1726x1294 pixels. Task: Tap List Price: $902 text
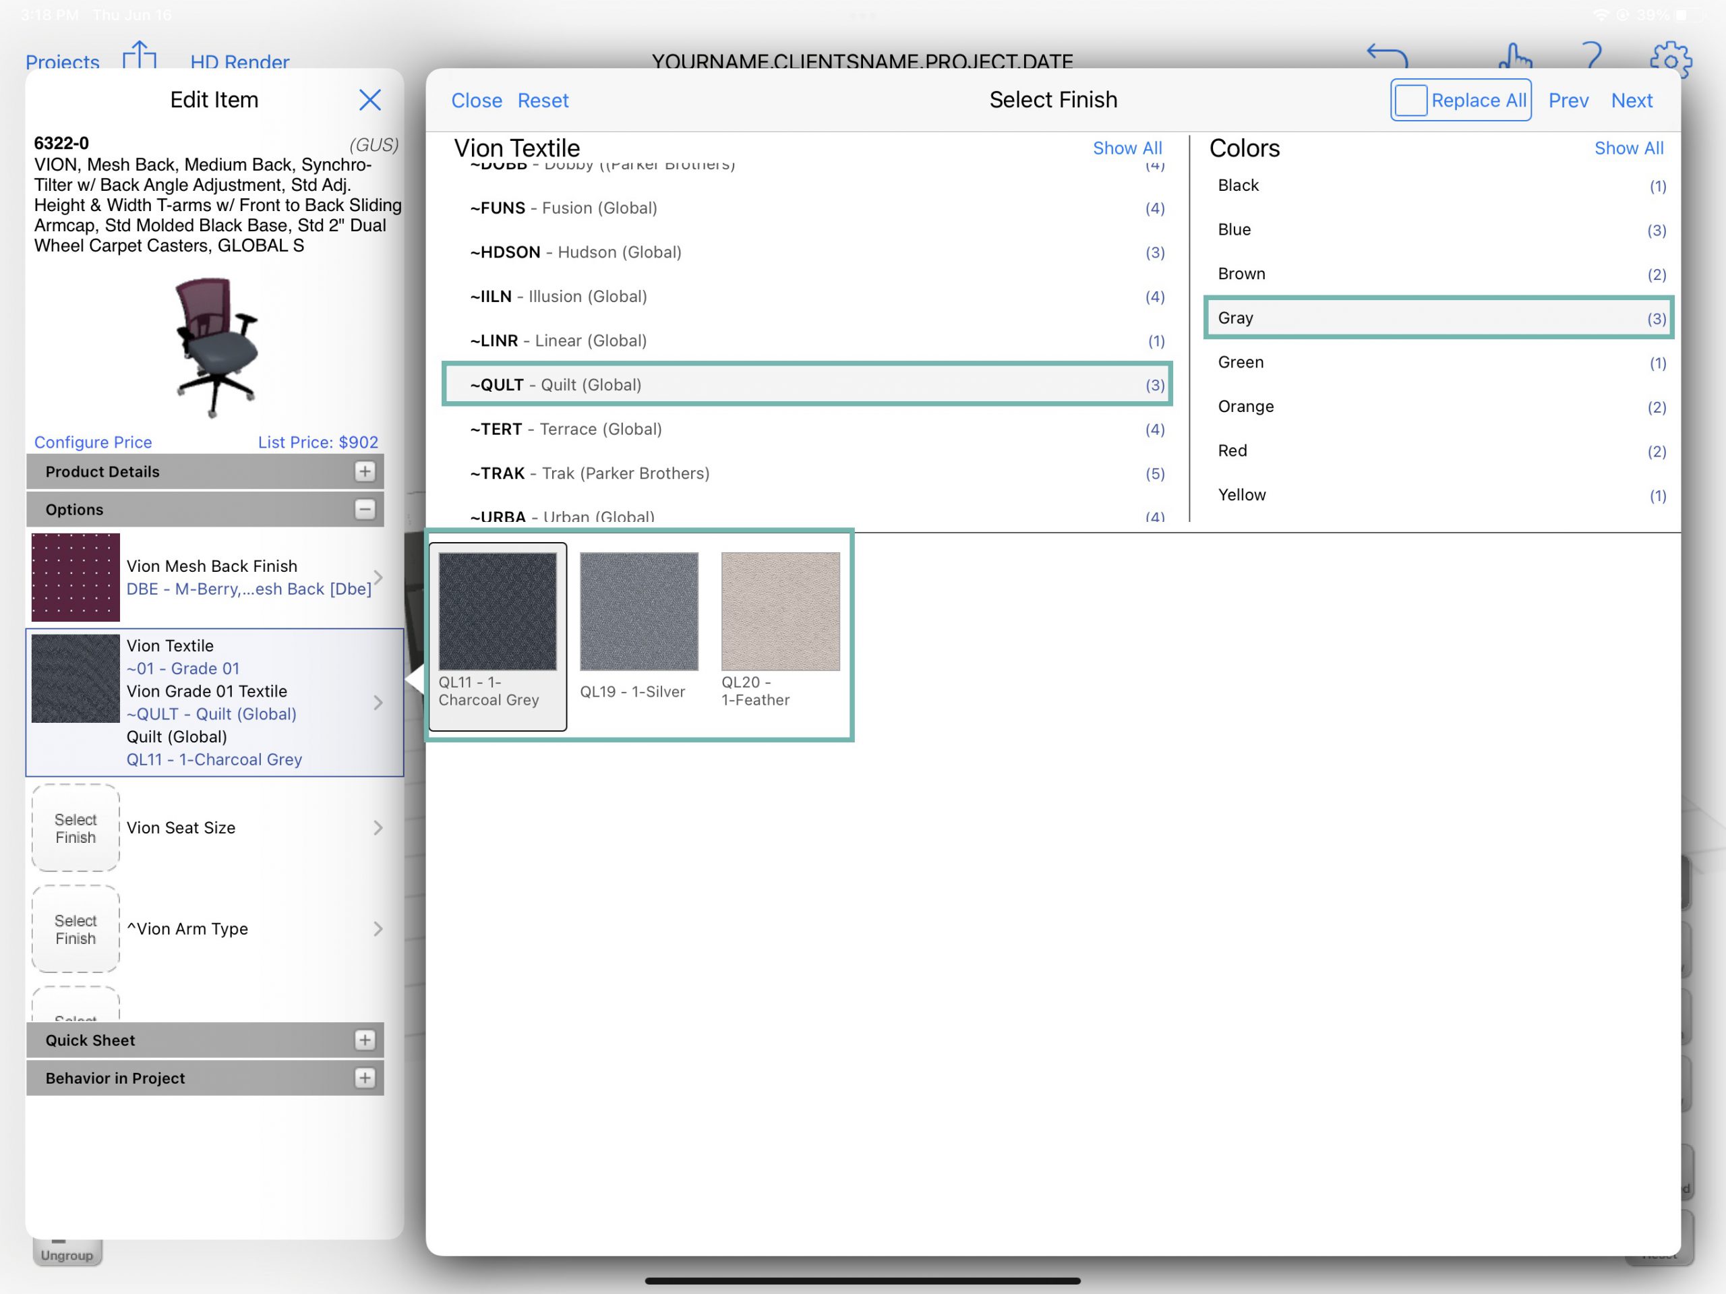(318, 442)
